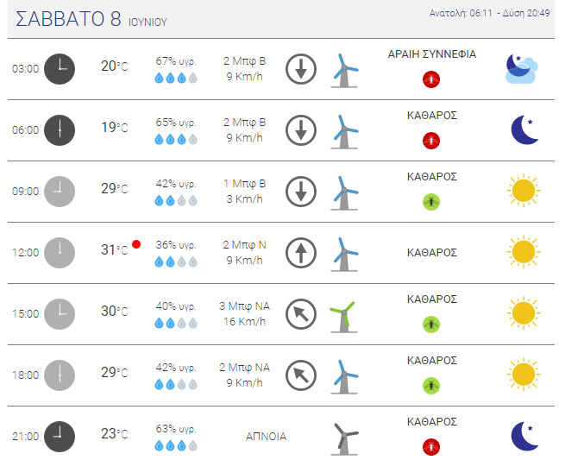Image resolution: width=565 pixels, height=460 pixels.
Task: Click the crescent moon icon at 21:00
Action: pyautogui.click(x=524, y=436)
